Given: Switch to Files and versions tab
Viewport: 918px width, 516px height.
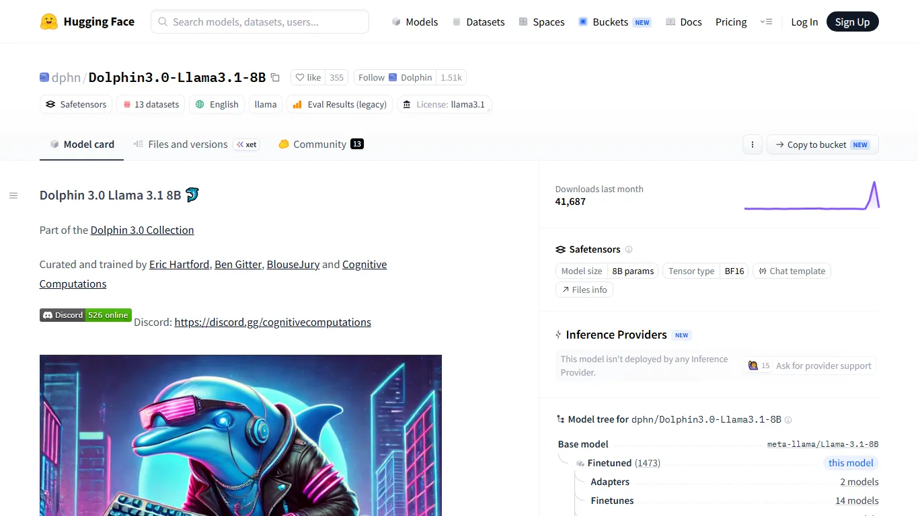Looking at the screenshot, I should pos(196,144).
